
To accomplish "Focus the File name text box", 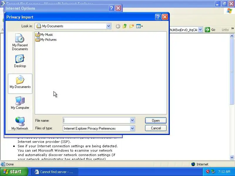I will 97,120.
